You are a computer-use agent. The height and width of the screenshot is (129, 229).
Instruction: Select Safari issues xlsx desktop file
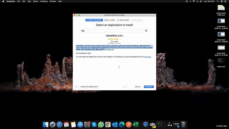[221, 10]
